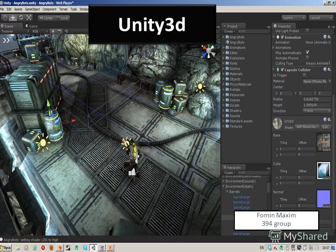Open the Layout dropdown
Image resolution: width=336 pixels, height=252 pixels.
tap(321, 18)
